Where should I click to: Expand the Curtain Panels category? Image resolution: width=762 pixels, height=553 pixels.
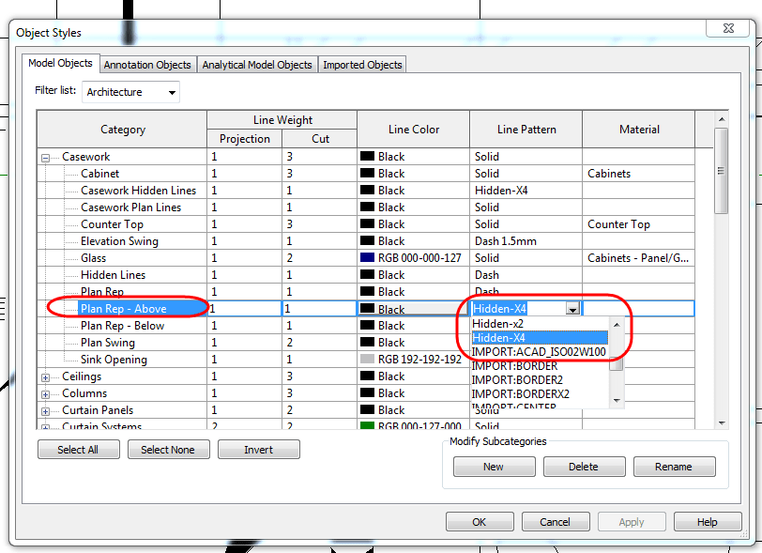[45, 409]
